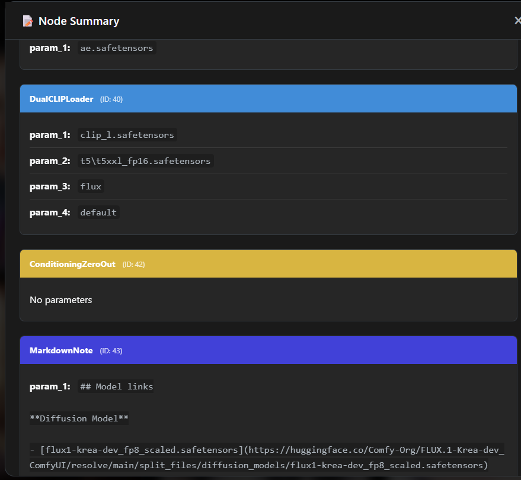This screenshot has height=480, width=521.
Task: Select the clip_l.safetensors parameter value
Action: tap(127, 134)
